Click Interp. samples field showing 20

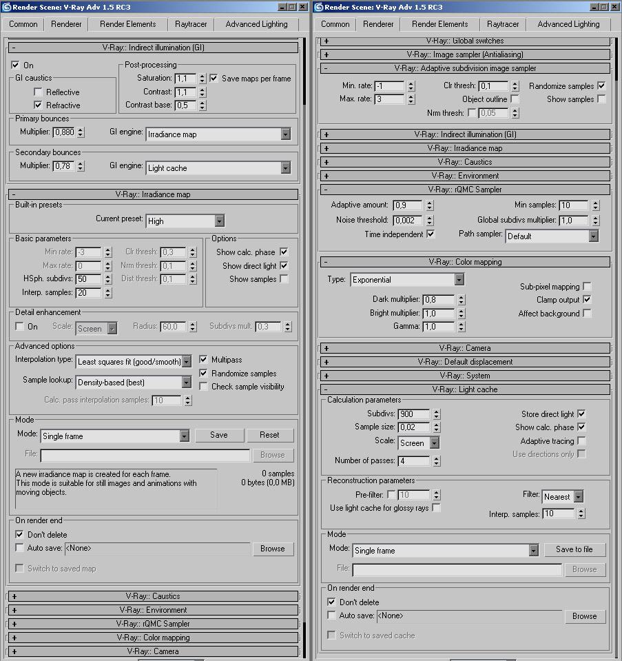click(88, 292)
